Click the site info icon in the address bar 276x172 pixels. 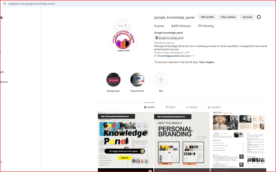coord(5,3)
